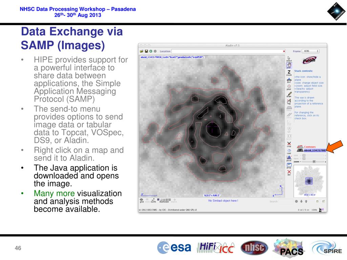Adjust the opacity slider
This screenshot has width=347, height=260.
[x=313, y=158]
